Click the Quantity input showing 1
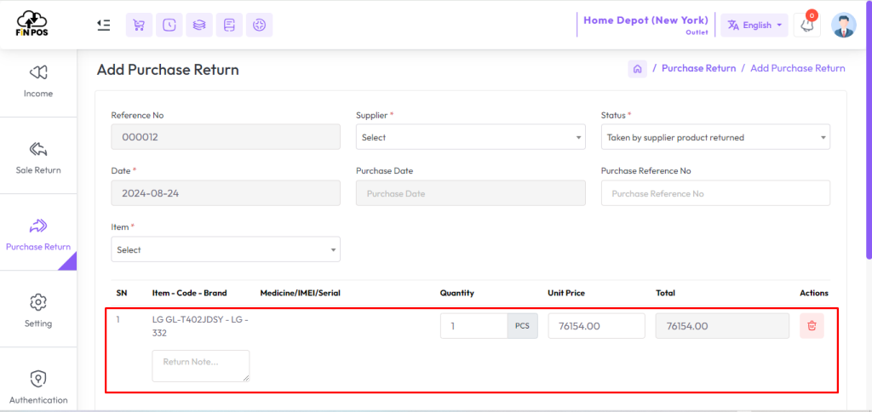Viewport: 872px width, 412px height. pos(473,326)
